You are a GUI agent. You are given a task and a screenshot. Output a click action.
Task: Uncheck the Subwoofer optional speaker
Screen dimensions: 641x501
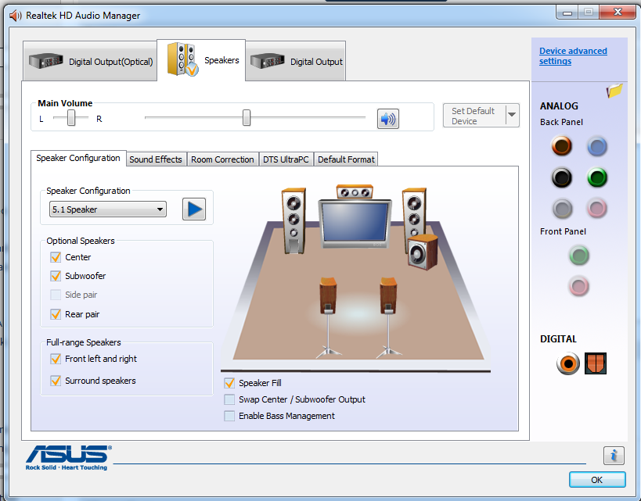[56, 276]
